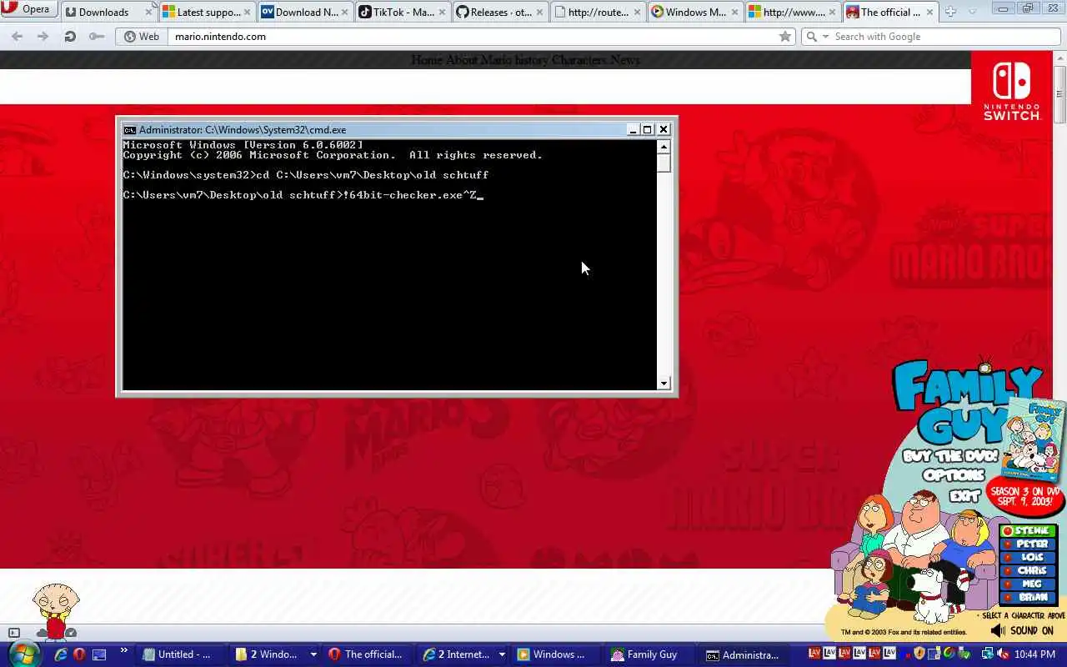The width and height of the screenshot is (1067, 667).
Task: Select the CHRIS character option
Action: [1028, 571]
